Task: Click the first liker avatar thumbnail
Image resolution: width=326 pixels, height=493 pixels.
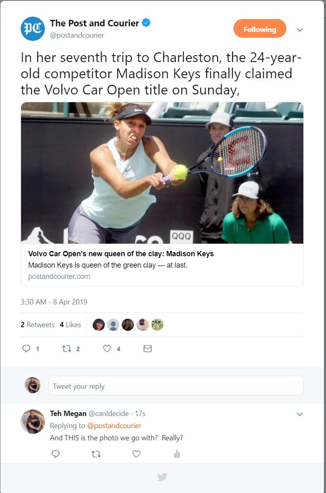Action: tap(99, 325)
